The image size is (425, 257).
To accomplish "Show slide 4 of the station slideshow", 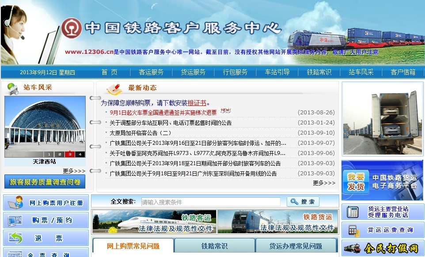I will (80, 154).
